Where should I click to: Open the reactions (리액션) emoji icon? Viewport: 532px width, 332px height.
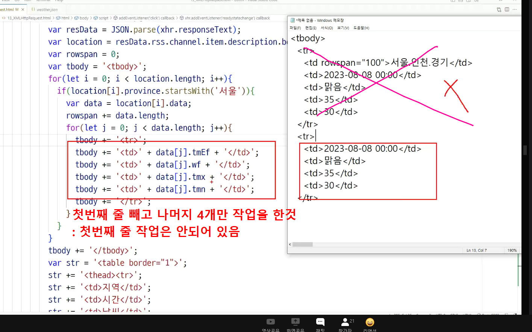coord(370,322)
